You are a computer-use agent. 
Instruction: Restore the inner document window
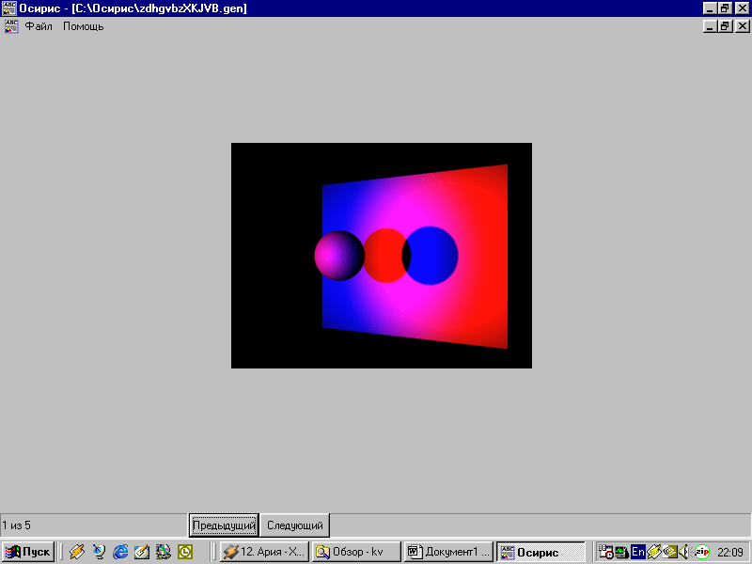click(x=725, y=26)
